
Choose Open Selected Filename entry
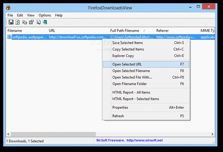[146, 71]
